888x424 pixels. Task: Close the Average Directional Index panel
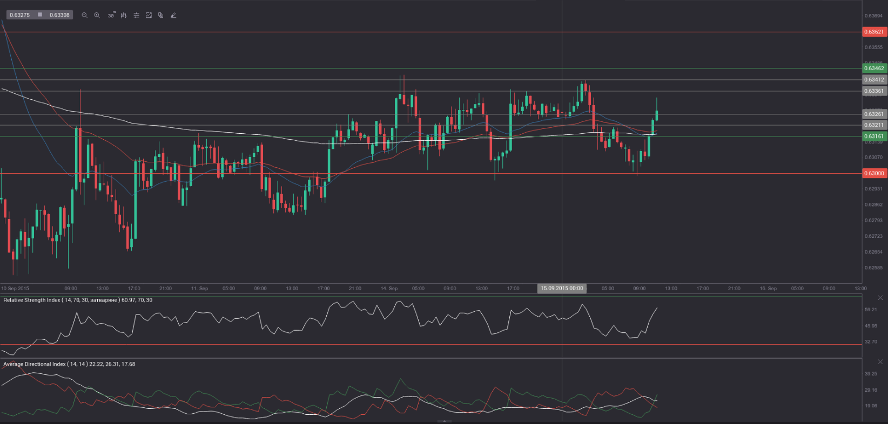click(x=880, y=361)
